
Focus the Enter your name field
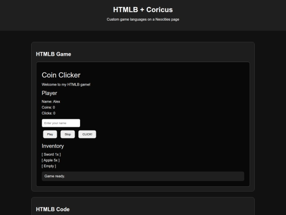[x=61, y=123]
